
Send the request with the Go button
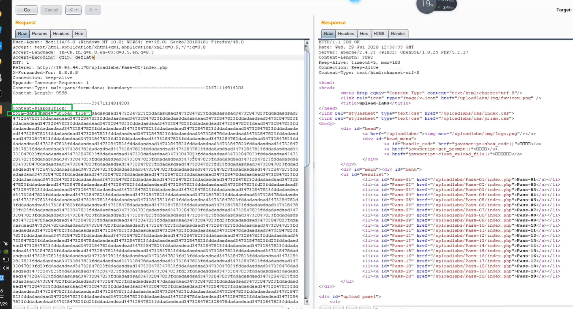27,9
